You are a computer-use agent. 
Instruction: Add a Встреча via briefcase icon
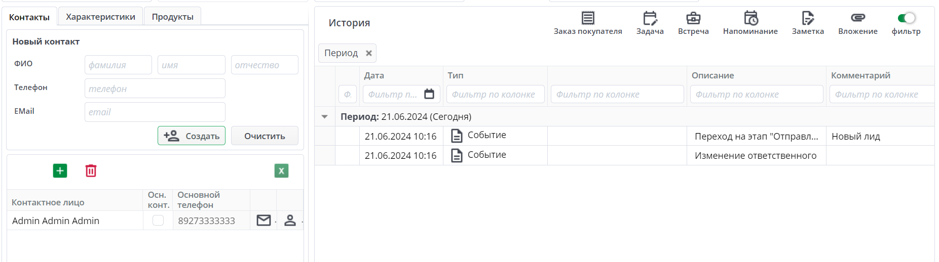click(693, 18)
